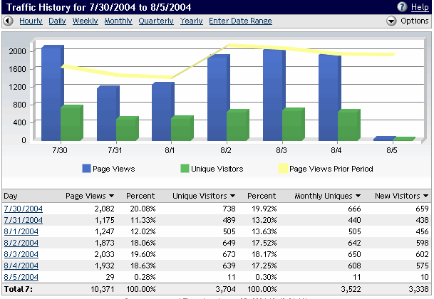Sort by New Visitors column arrow
Image resolution: width=434 pixels, height=299 pixels.
(425, 196)
